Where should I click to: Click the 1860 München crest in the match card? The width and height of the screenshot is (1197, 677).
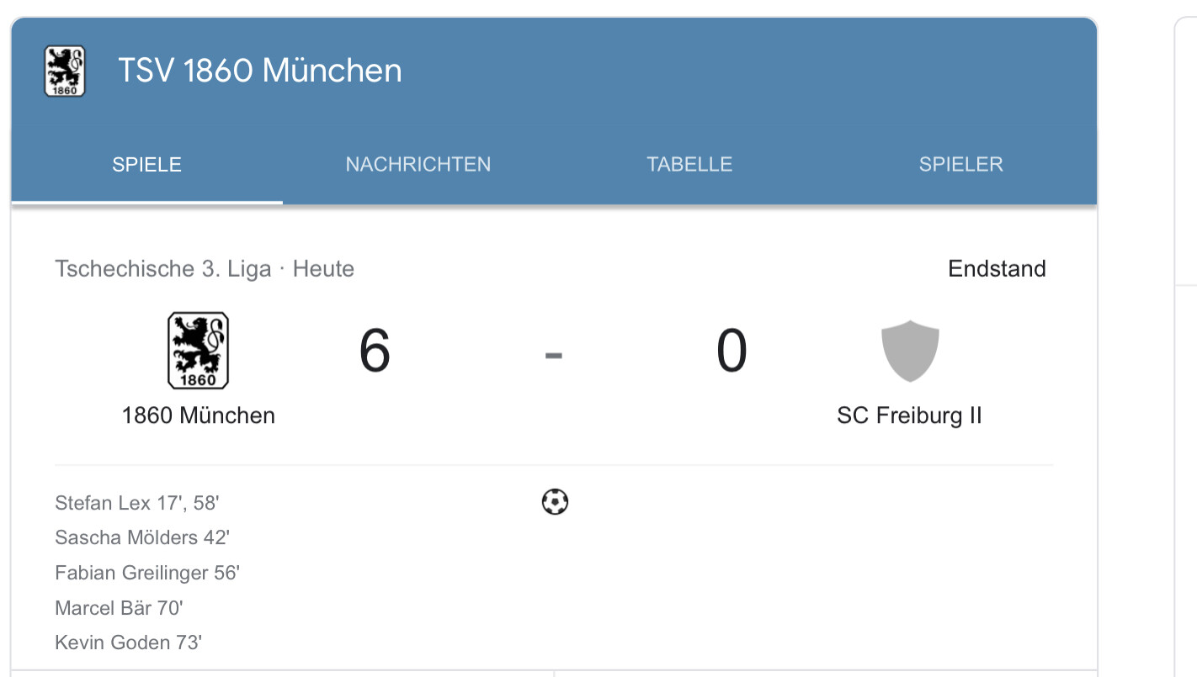[x=198, y=351]
